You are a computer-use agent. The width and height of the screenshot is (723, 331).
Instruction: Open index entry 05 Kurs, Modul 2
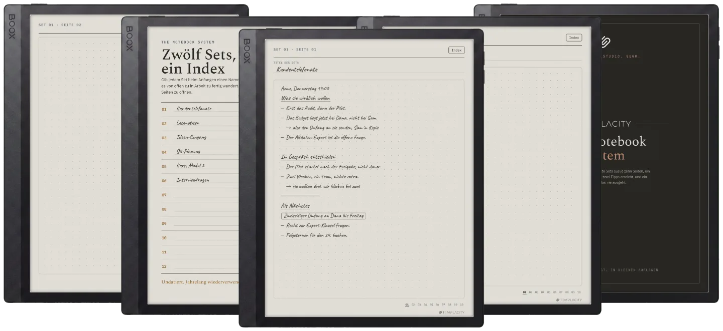coord(200,166)
